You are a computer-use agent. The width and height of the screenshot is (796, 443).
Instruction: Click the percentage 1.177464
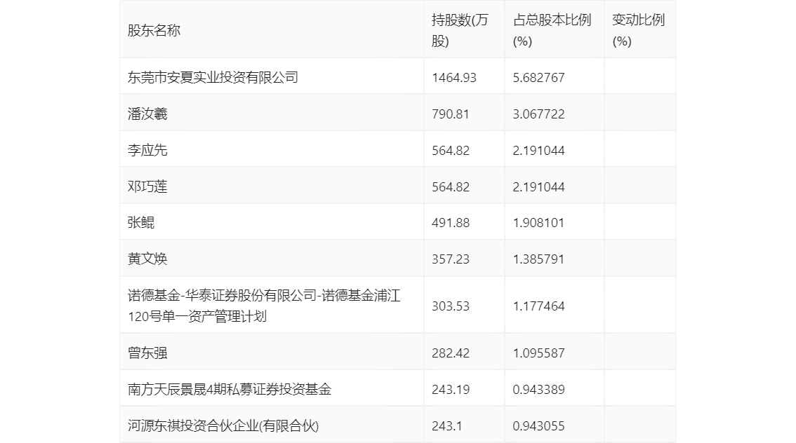[x=538, y=306]
